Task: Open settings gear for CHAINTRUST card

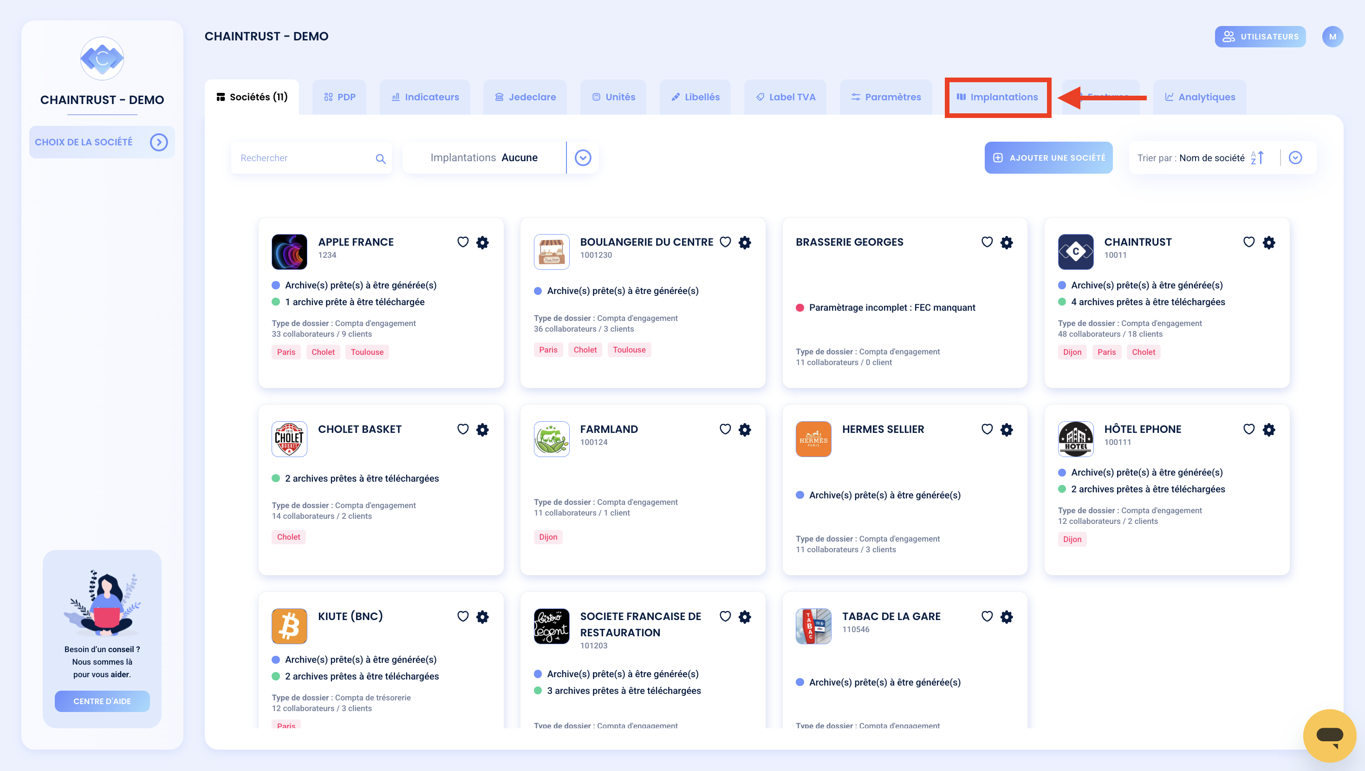Action: pyautogui.click(x=1268, y=242)
